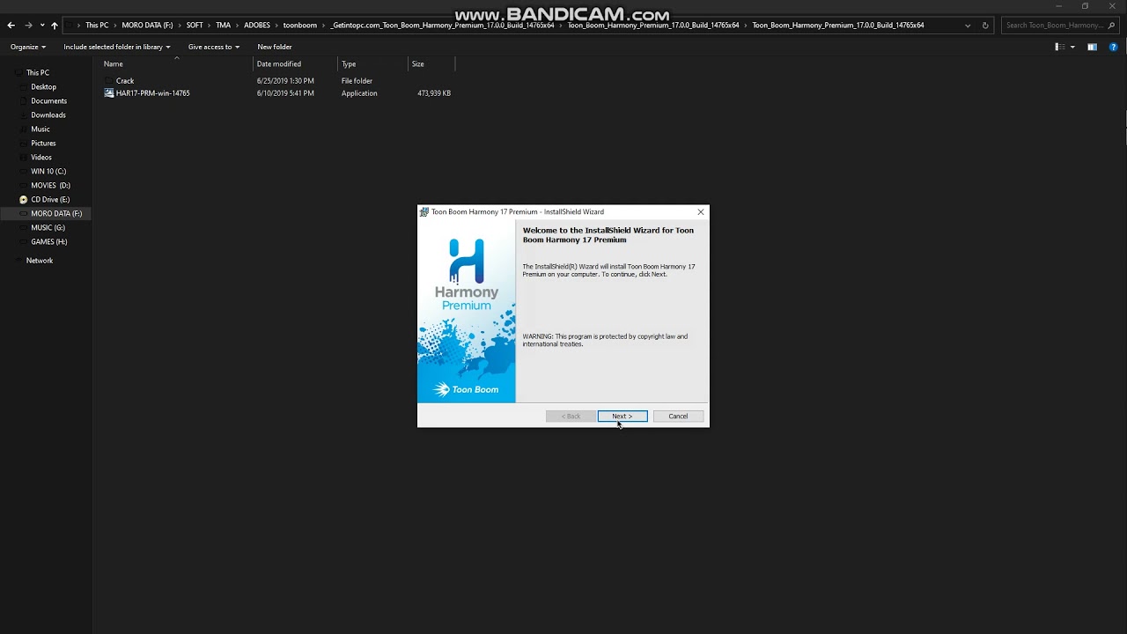Open the WIN 10 (C:) drive
This screenshot has height=634, width=1127.
click(48, 172)
